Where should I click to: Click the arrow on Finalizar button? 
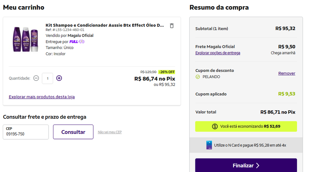click(258, 165)
